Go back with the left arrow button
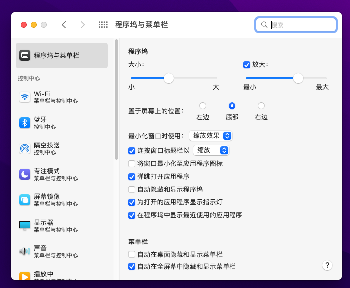Image resolution: width=350 pixels, height=288 pixels. 64,25
